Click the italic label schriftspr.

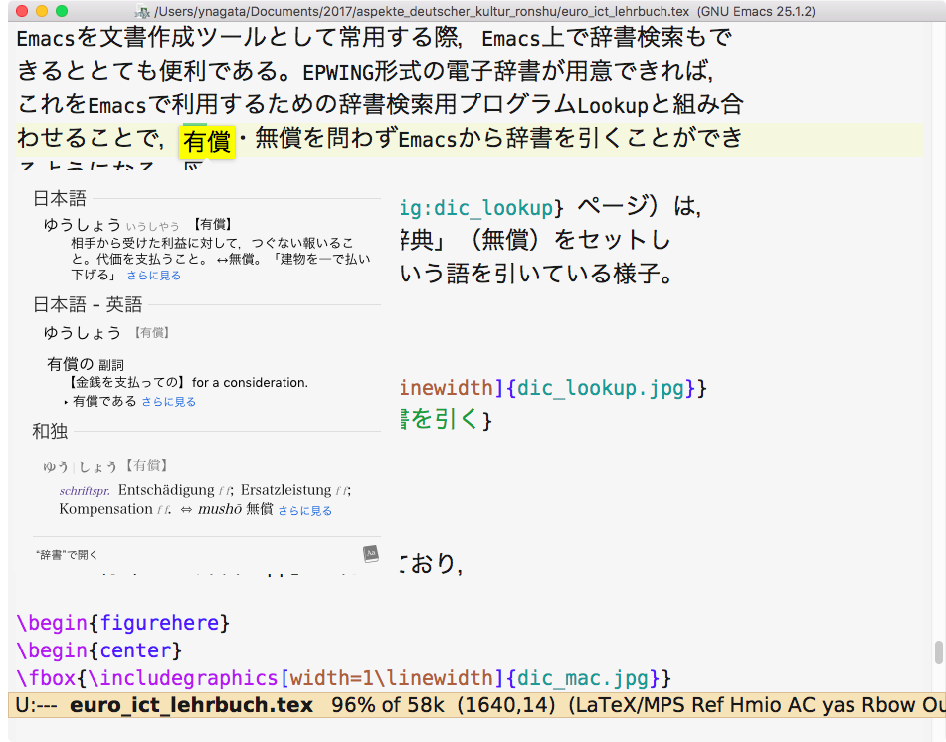coord(85,491)
